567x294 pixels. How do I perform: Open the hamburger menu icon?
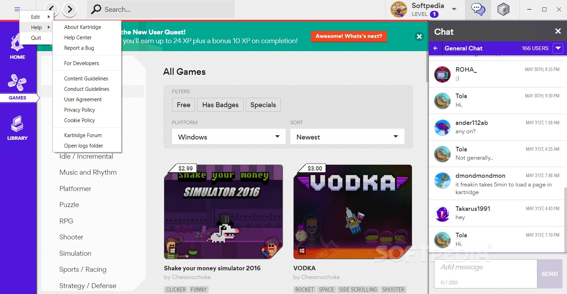[x=17, y=9]
